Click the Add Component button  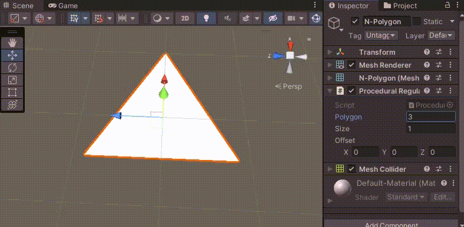point(391,224)
